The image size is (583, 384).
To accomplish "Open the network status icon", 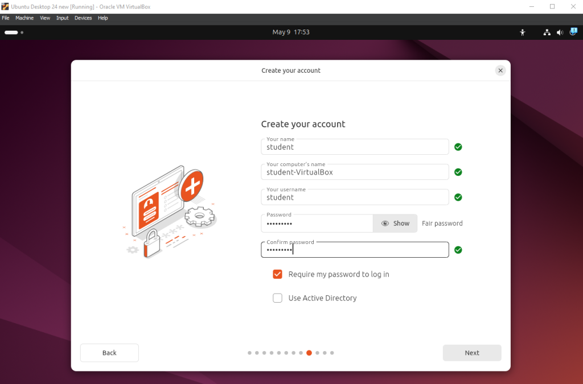I will pos(547,32).
